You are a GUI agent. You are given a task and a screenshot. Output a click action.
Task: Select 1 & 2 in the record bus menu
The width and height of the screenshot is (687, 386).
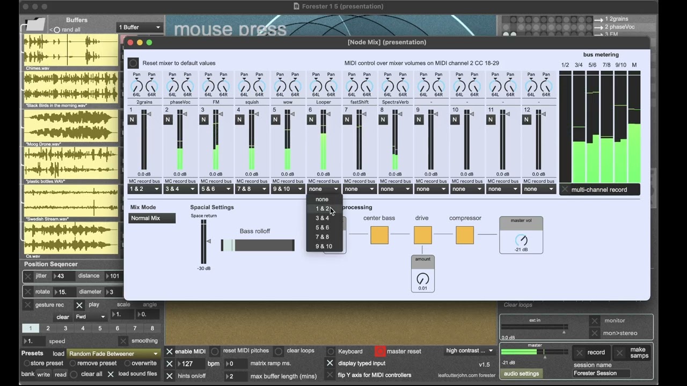click(x=324, y=209)
